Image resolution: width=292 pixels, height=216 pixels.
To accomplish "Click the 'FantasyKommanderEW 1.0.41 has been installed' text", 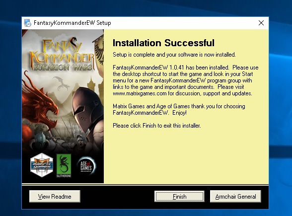I will point(171,68).
